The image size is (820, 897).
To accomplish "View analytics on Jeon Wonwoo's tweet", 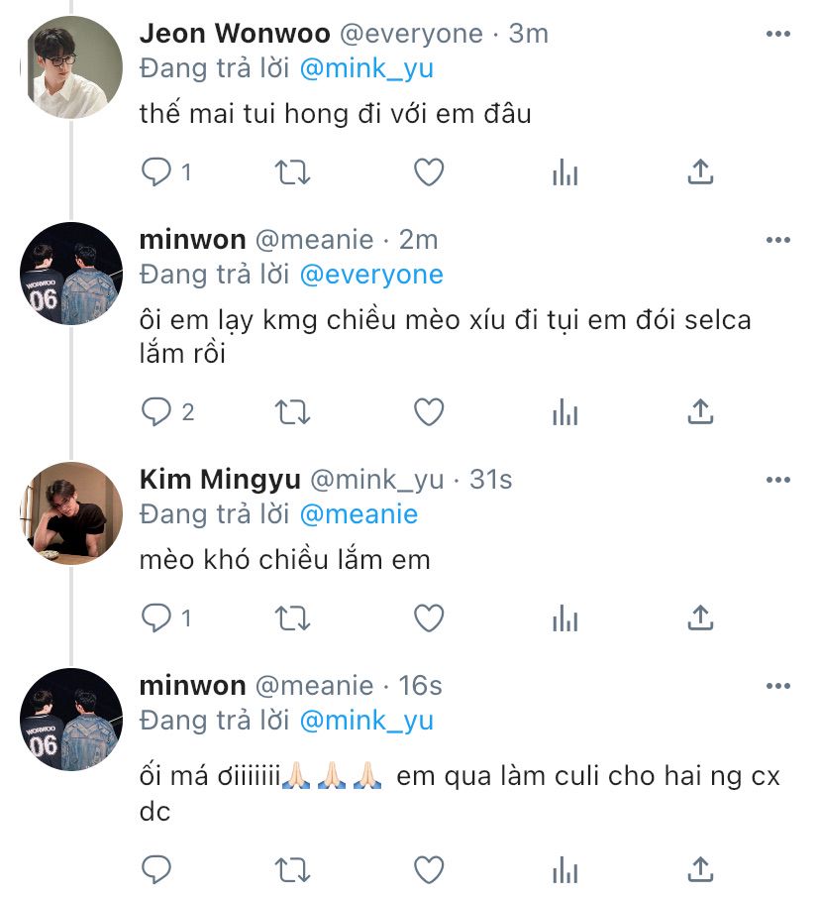I will (x=564, y=172).
